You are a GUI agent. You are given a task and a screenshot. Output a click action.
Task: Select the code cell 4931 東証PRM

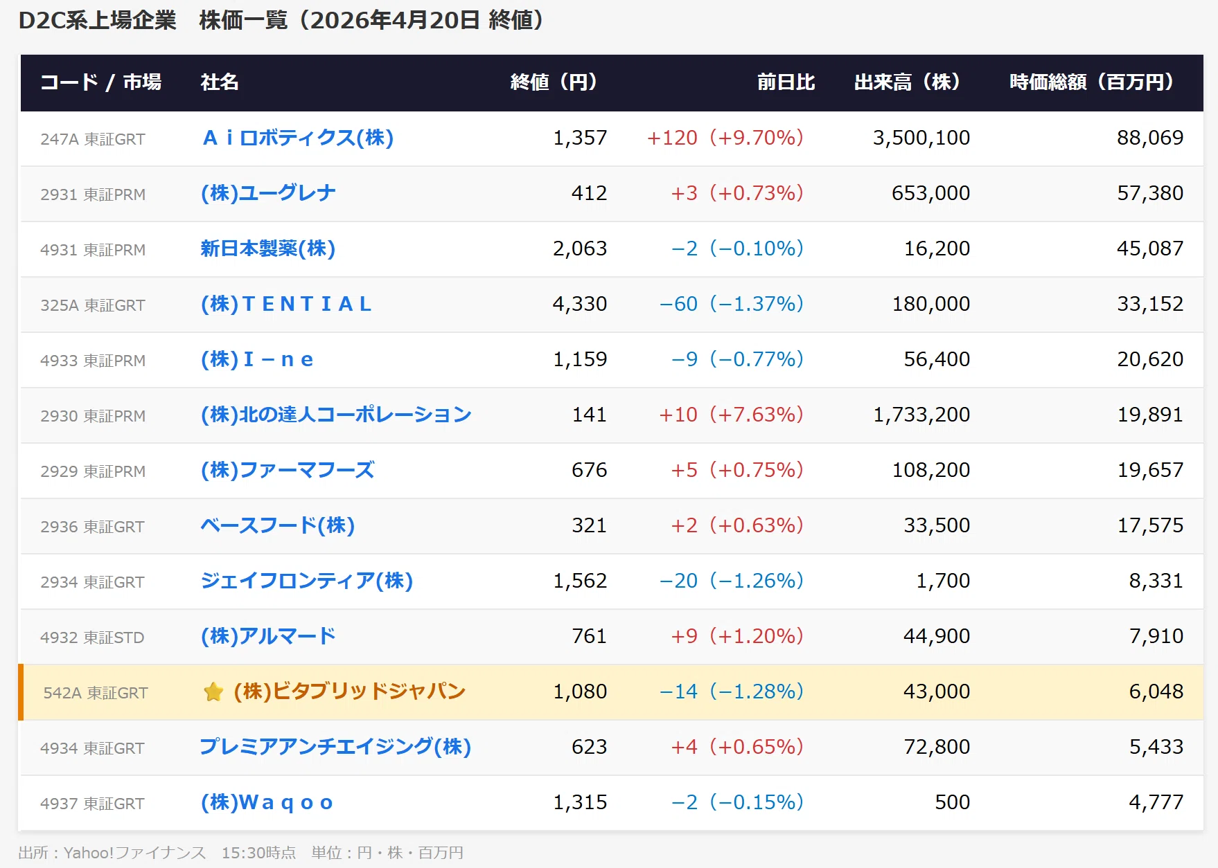(93, 250)
